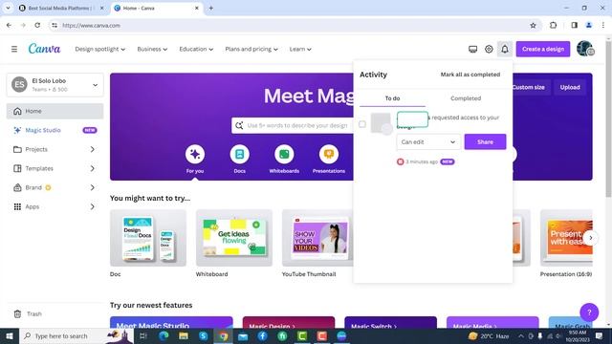Expand the Brand sidebar arrow

pyautogui.click(x=92, y=187)
